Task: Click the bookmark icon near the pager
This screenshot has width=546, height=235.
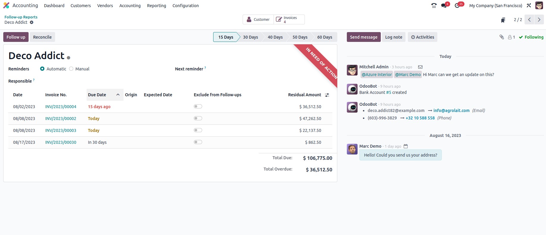Action: [503, 20]
